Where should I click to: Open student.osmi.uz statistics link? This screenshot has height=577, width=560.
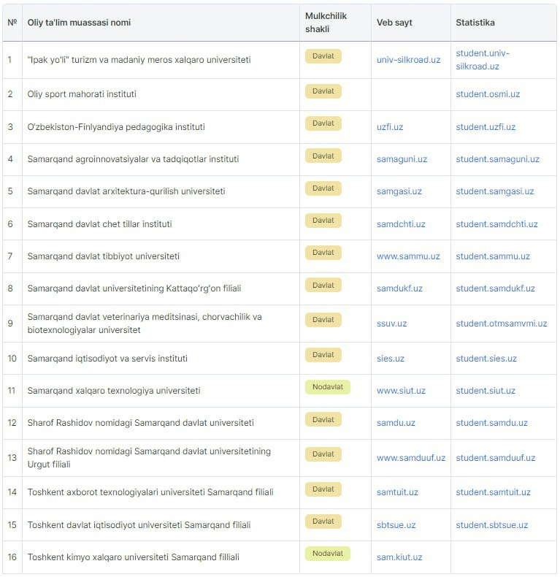488,94
